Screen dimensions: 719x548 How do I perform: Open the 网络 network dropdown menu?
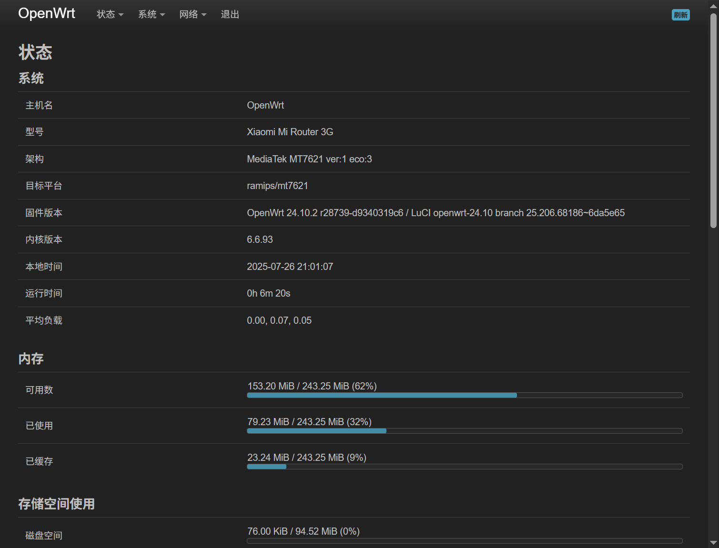189,14
